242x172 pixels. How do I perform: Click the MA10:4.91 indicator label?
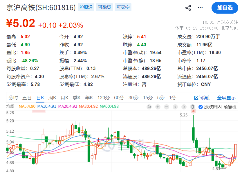coord(47,106)
